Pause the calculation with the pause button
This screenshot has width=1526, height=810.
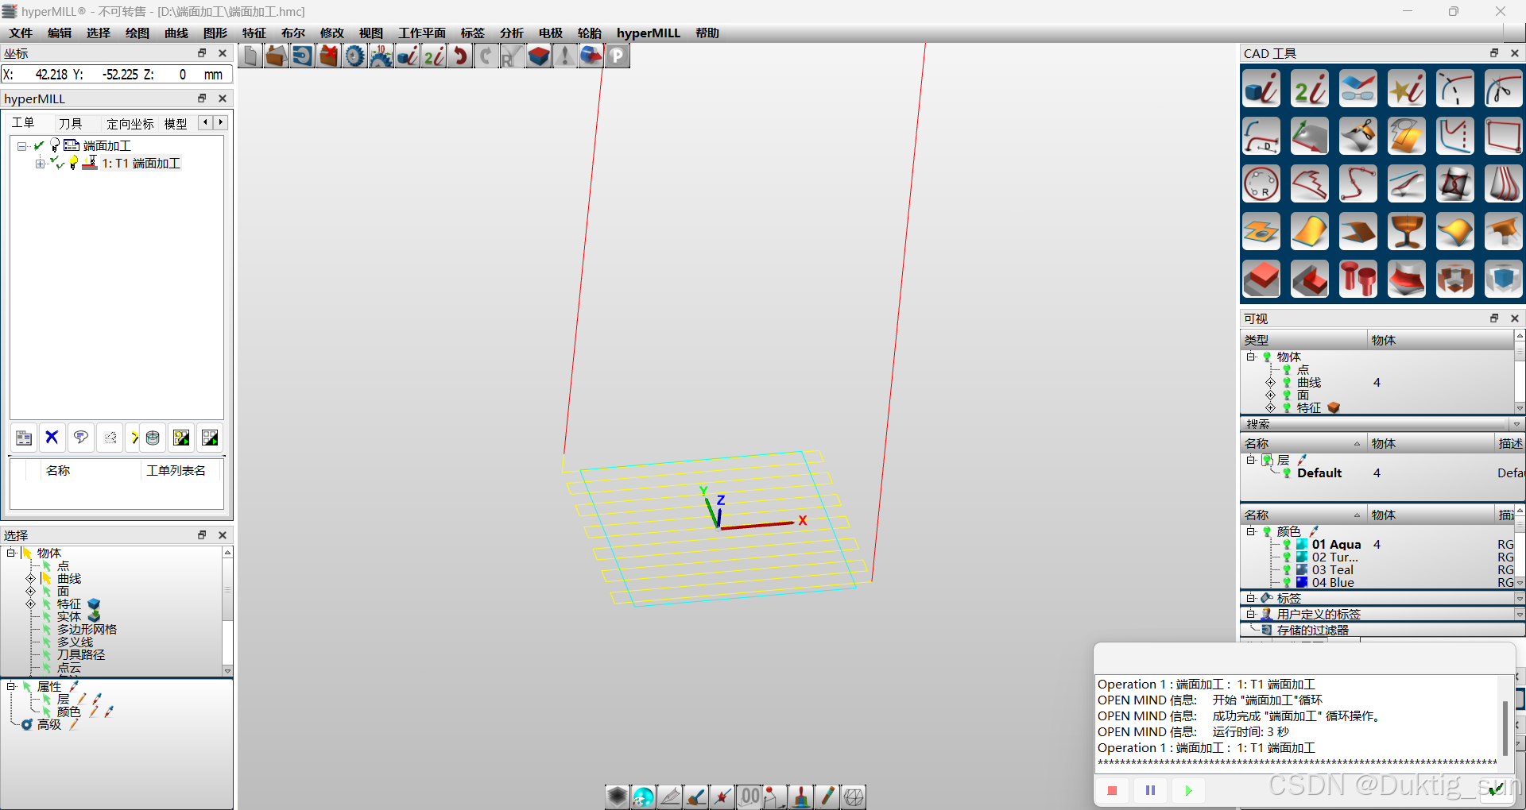click(x=1150, y=790)
